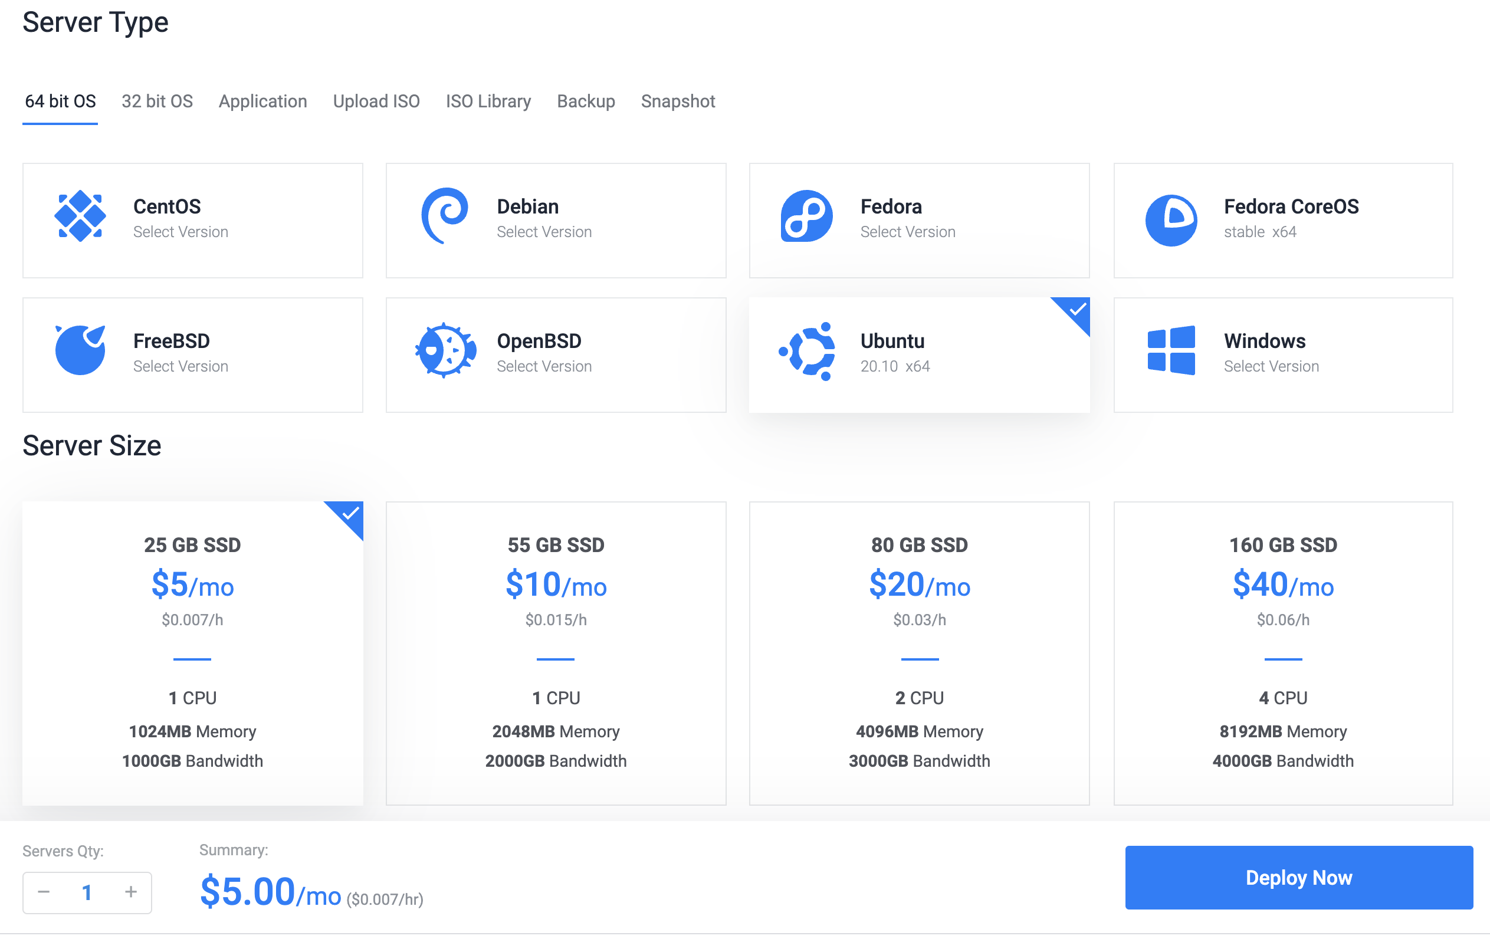Click the Server Size heading
This screenshot has width=1490, height=939.
(91, 446)
